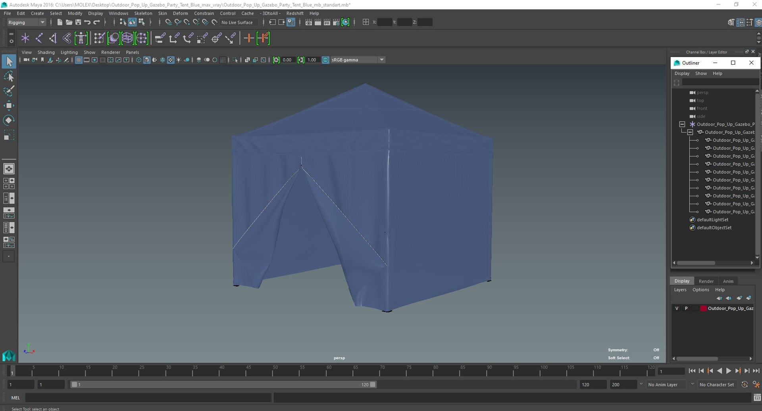Viewport: 762px width, 411px height.
Task: Switch to the Render layer tab
Action: pos(706,281)
